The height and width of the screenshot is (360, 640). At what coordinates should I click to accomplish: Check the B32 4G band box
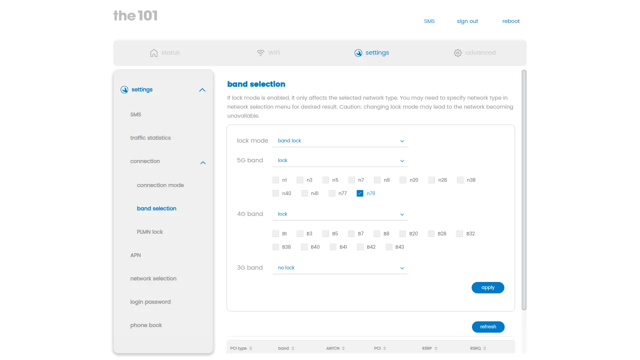coord(460,233)
